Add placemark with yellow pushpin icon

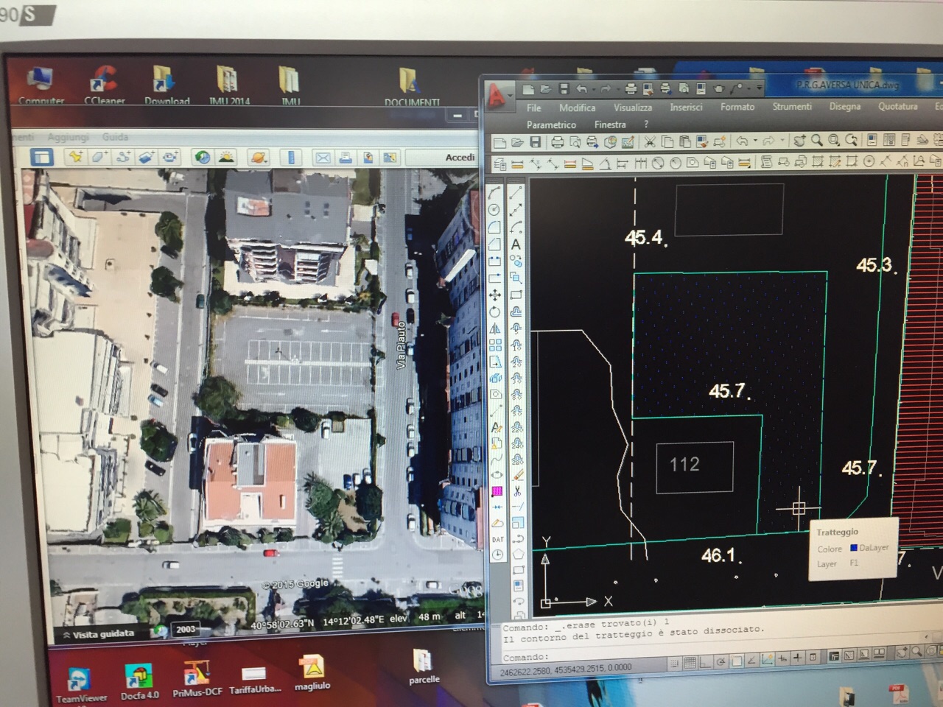[x=74, y=157]
